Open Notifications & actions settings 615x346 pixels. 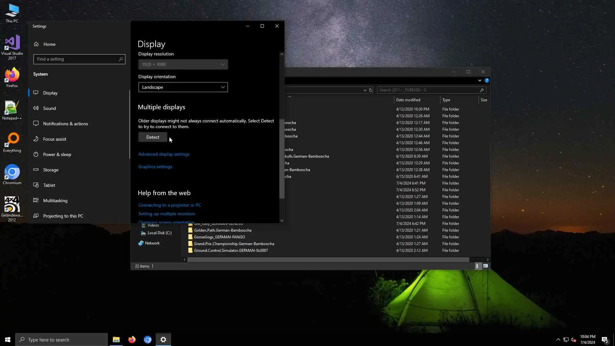pyautogui.click(x=65, y=124)
